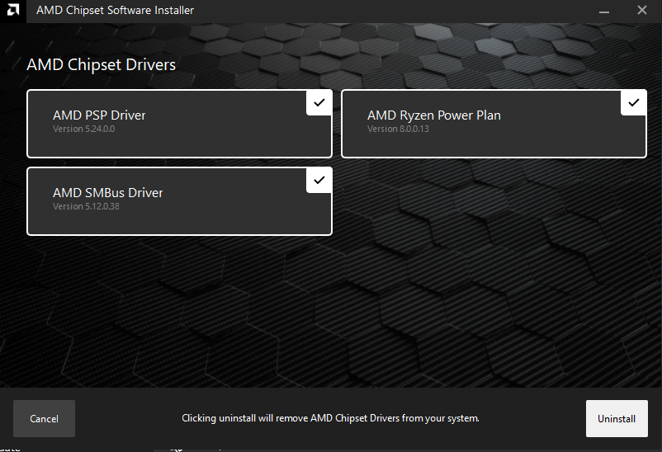Close the AMD Chipset Software Installer window

[641, 10]
